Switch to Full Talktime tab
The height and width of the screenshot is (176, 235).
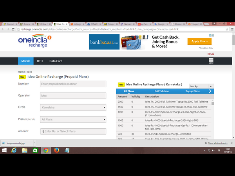[x=162, y=91]
